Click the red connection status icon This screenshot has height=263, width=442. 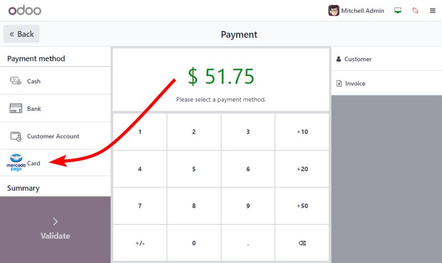(415, 10)
